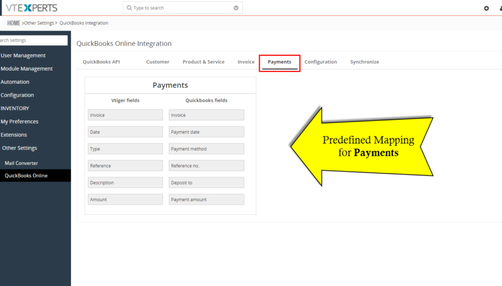Click the plus quick-create icon
502x286 pixels.
click(x=486, y=8)
